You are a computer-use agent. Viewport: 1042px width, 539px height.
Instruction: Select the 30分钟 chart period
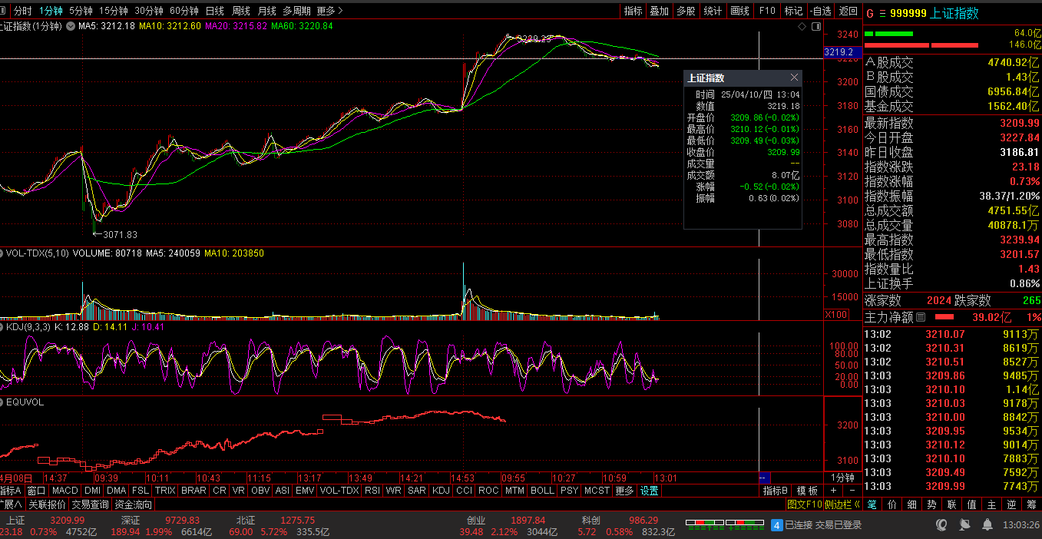click(149, 11)
